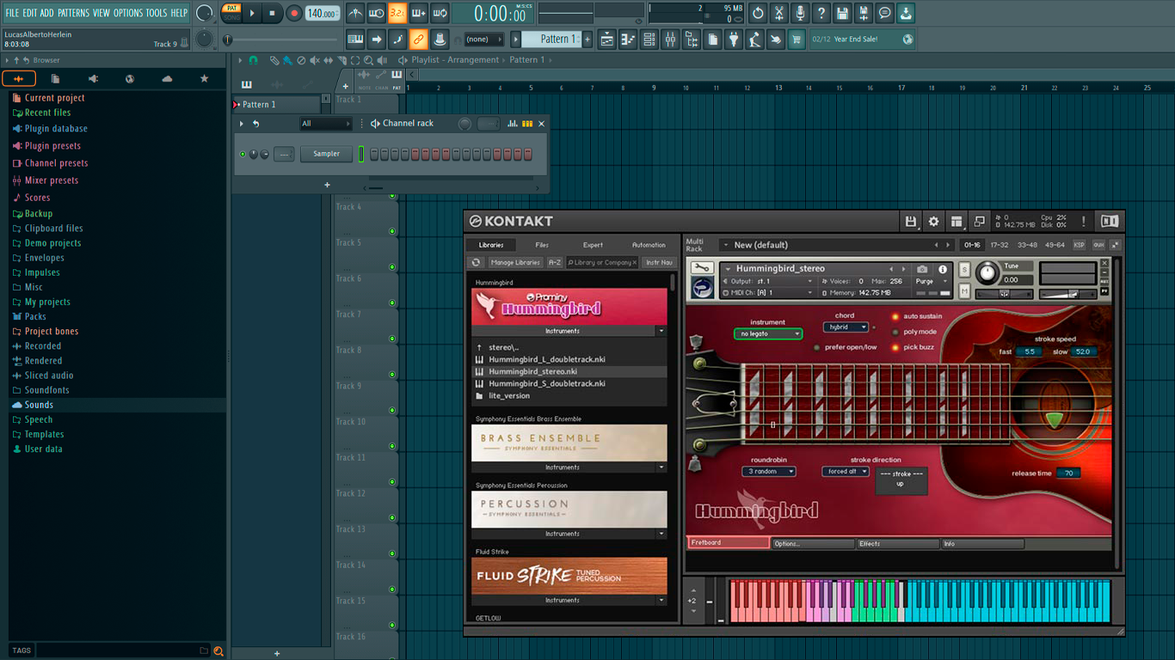
Task: Click the info icon in instrument header
Action: 943,269
